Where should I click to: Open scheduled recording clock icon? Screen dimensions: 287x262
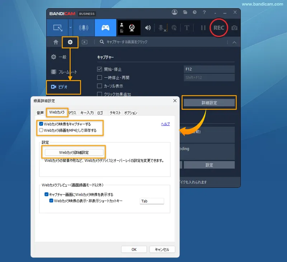194,12
